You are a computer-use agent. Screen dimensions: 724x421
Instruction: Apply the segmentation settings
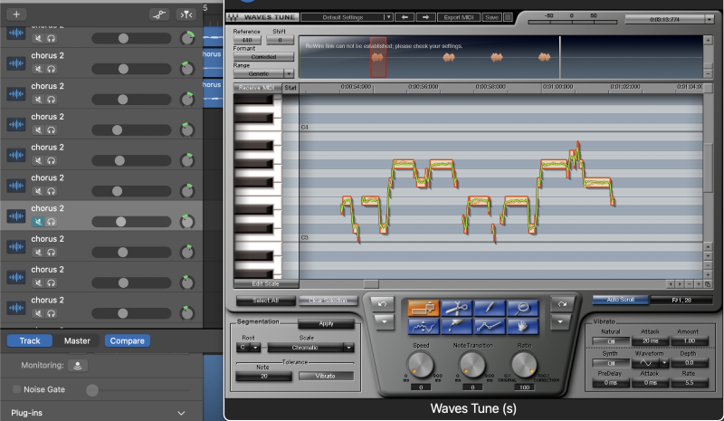pyautogui.click(x=326, y=323)
